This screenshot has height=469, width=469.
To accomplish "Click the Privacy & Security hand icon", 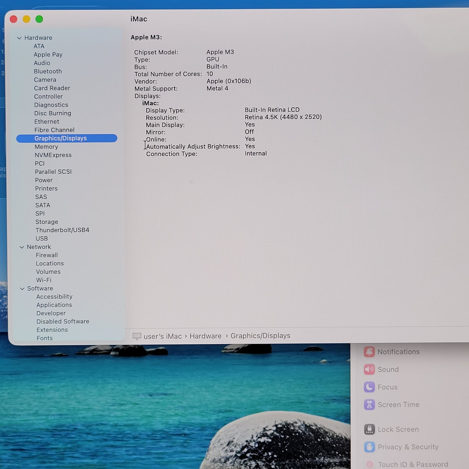I will point(369,447).
